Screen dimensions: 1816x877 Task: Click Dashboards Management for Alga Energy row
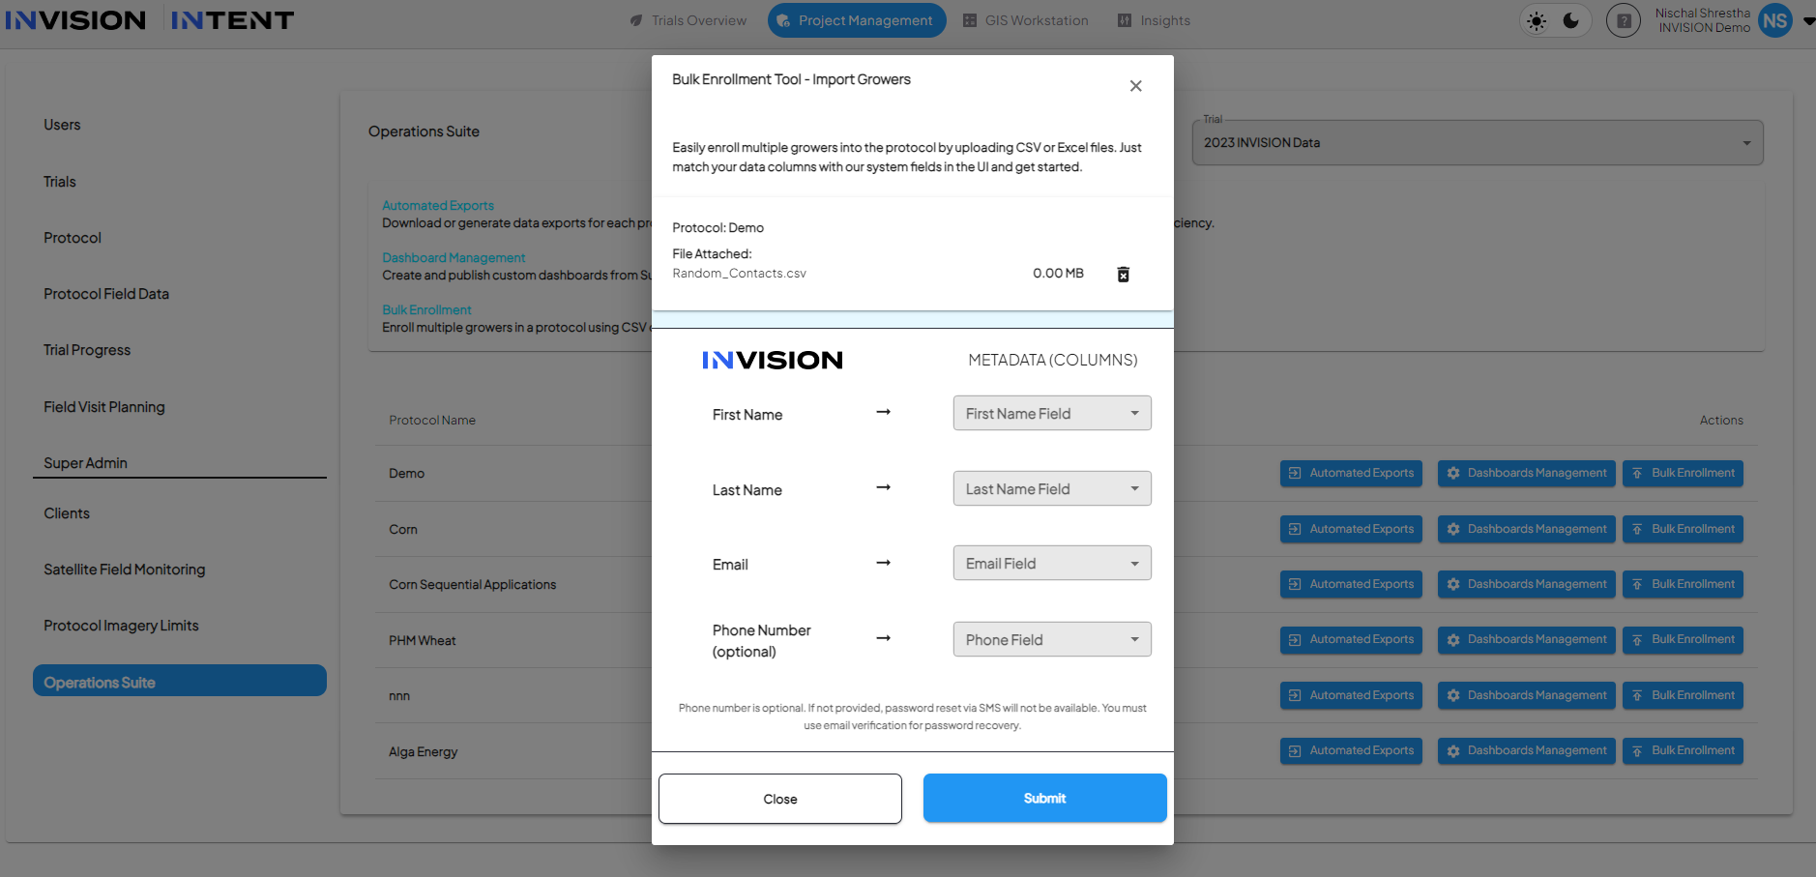[x=1526, y=750]
